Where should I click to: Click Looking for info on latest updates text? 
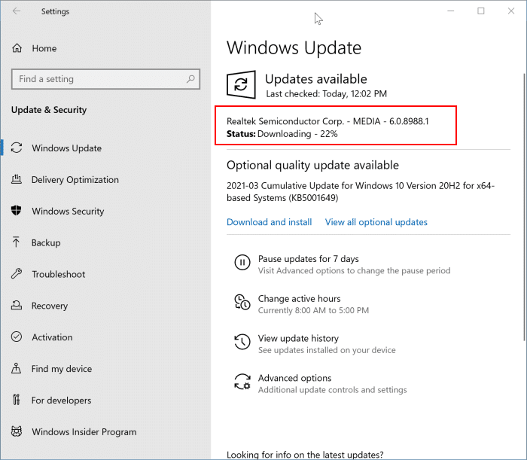pyautogui.click(x=305, y=455)
